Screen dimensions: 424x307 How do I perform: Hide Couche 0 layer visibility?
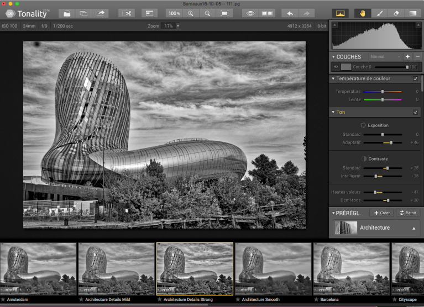click(336, 67)
